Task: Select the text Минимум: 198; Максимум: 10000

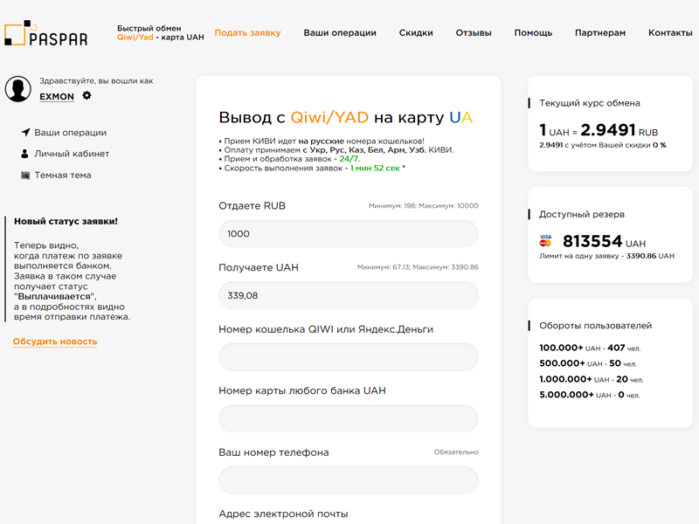Action: point(424,206)
